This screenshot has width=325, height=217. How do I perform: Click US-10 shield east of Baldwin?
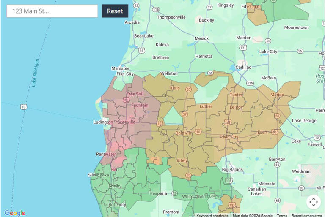(198, 132)
